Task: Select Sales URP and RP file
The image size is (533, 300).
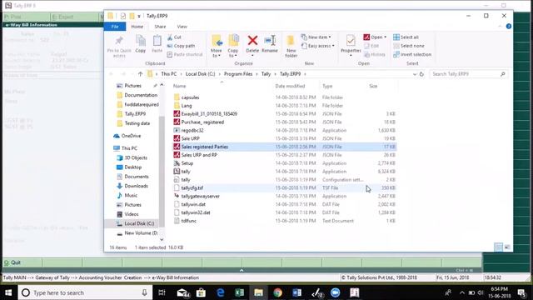Action: coord(199,155)
